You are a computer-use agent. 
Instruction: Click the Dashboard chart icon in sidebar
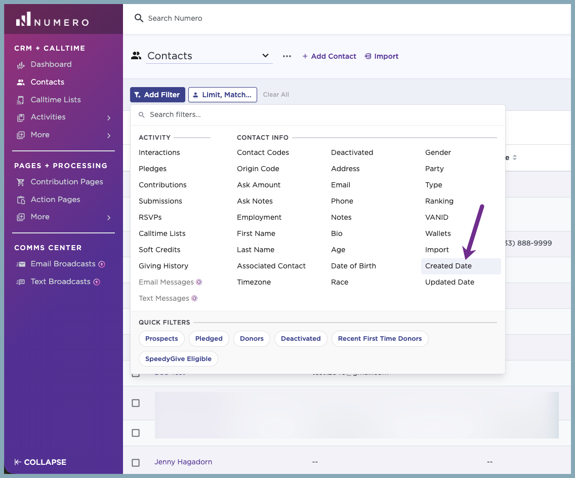click(21, 65)
